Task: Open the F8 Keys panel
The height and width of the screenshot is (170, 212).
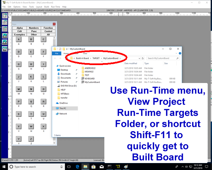Action: point(5,36)
